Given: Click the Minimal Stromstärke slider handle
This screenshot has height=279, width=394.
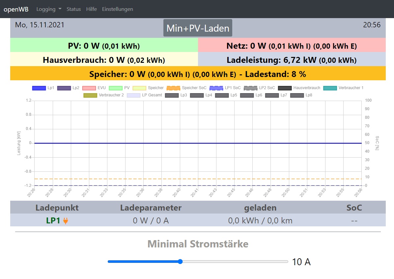Looking at the screenshot, I should (x=180, y=262).
